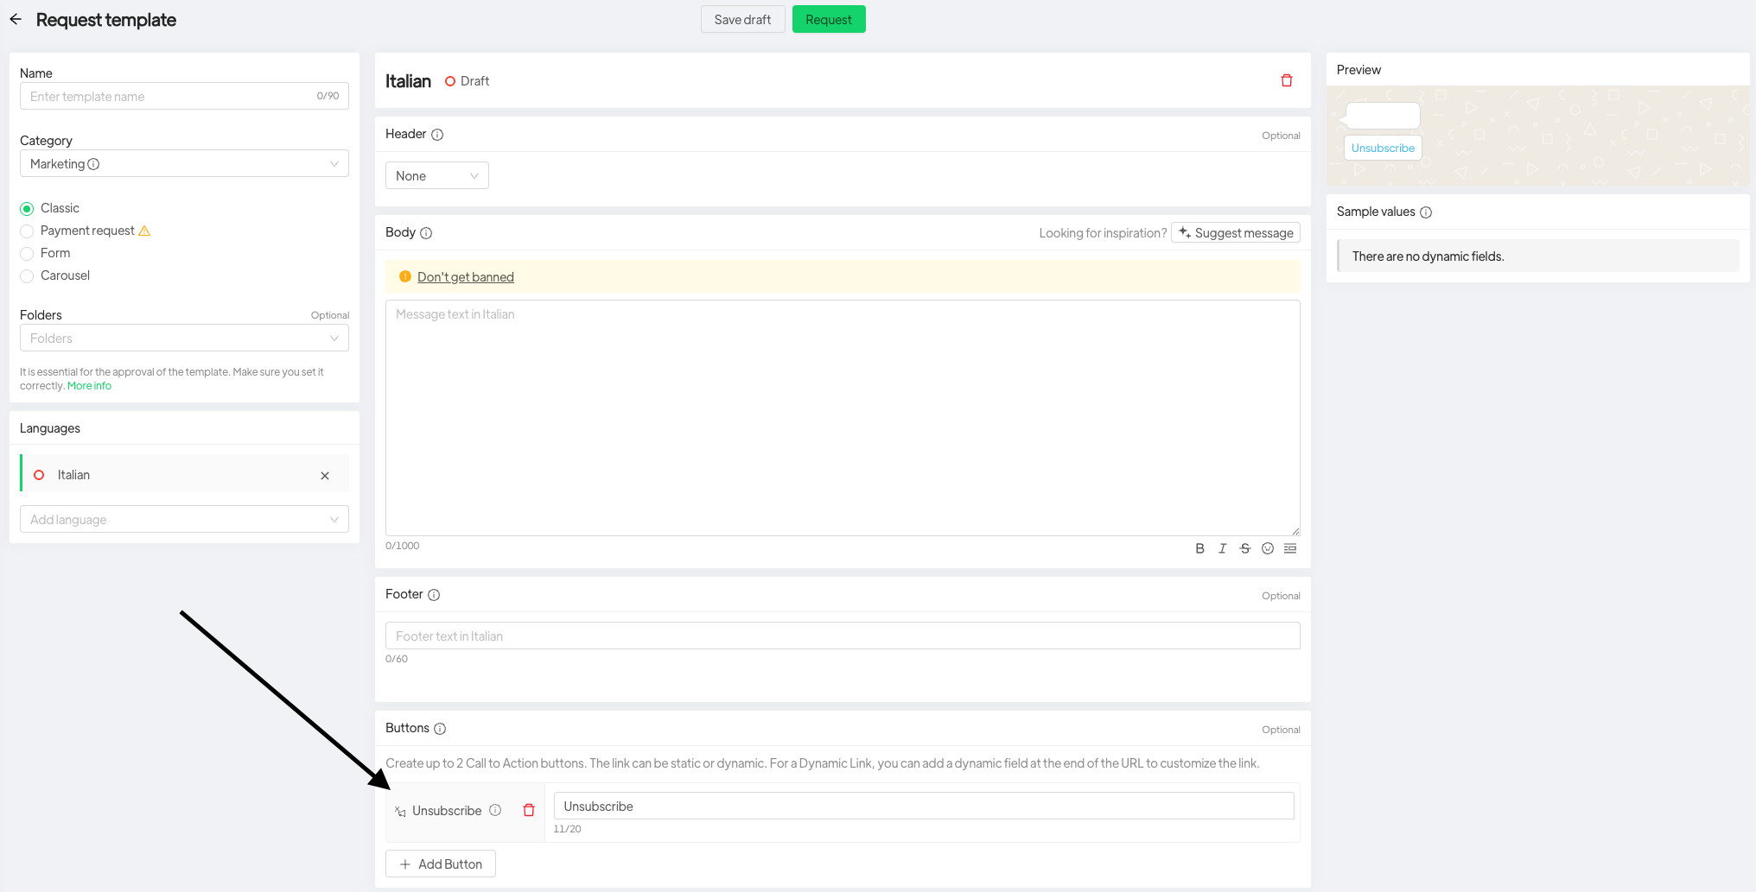Insert dynamic field via body toolbar icon
The width and height of the screenshot is (1756, 892).
[x=1289, y=548]
